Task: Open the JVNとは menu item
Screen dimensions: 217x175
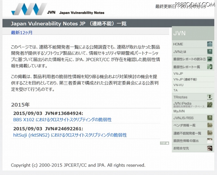Action: [193, 52]
